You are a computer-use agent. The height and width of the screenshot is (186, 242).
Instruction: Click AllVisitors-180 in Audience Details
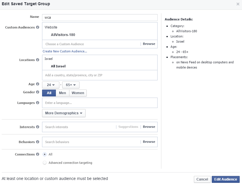[187, 31]
